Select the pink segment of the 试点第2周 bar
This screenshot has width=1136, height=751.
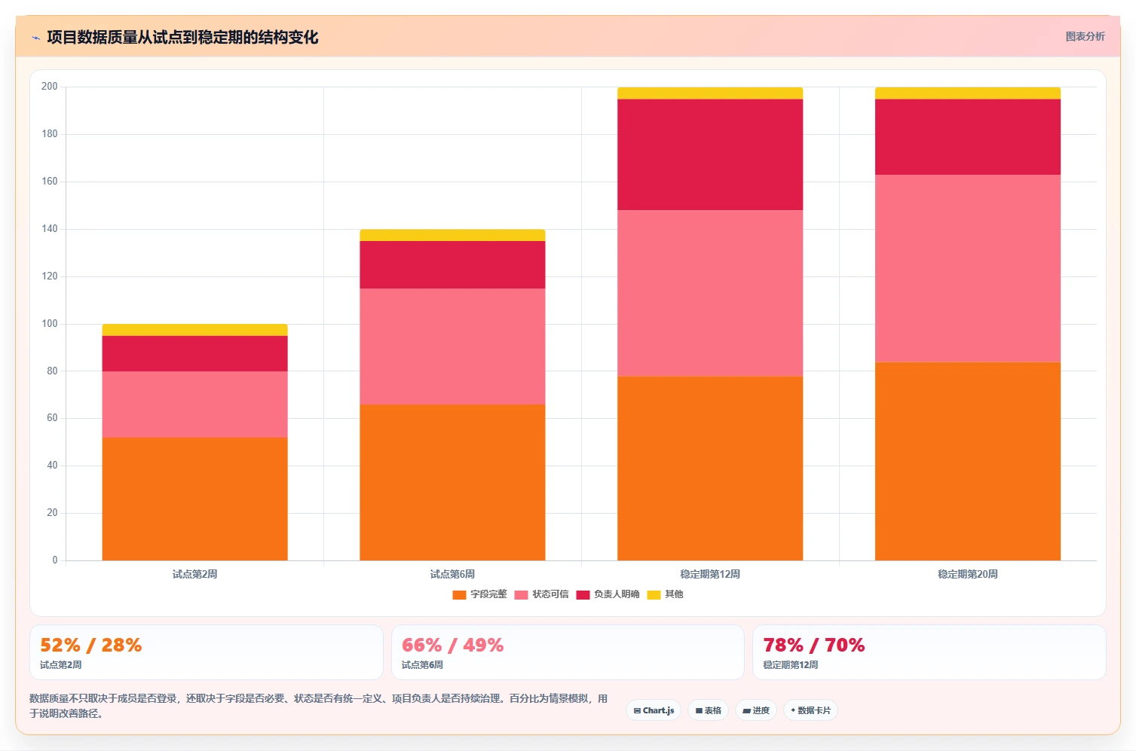pyautogui.click(x=194, y=405)
